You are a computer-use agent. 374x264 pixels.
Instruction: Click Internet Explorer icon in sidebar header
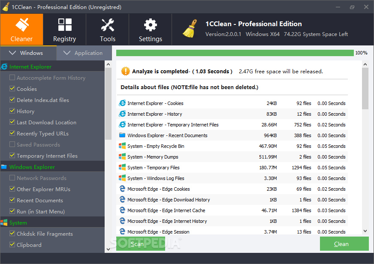(4, 66)
